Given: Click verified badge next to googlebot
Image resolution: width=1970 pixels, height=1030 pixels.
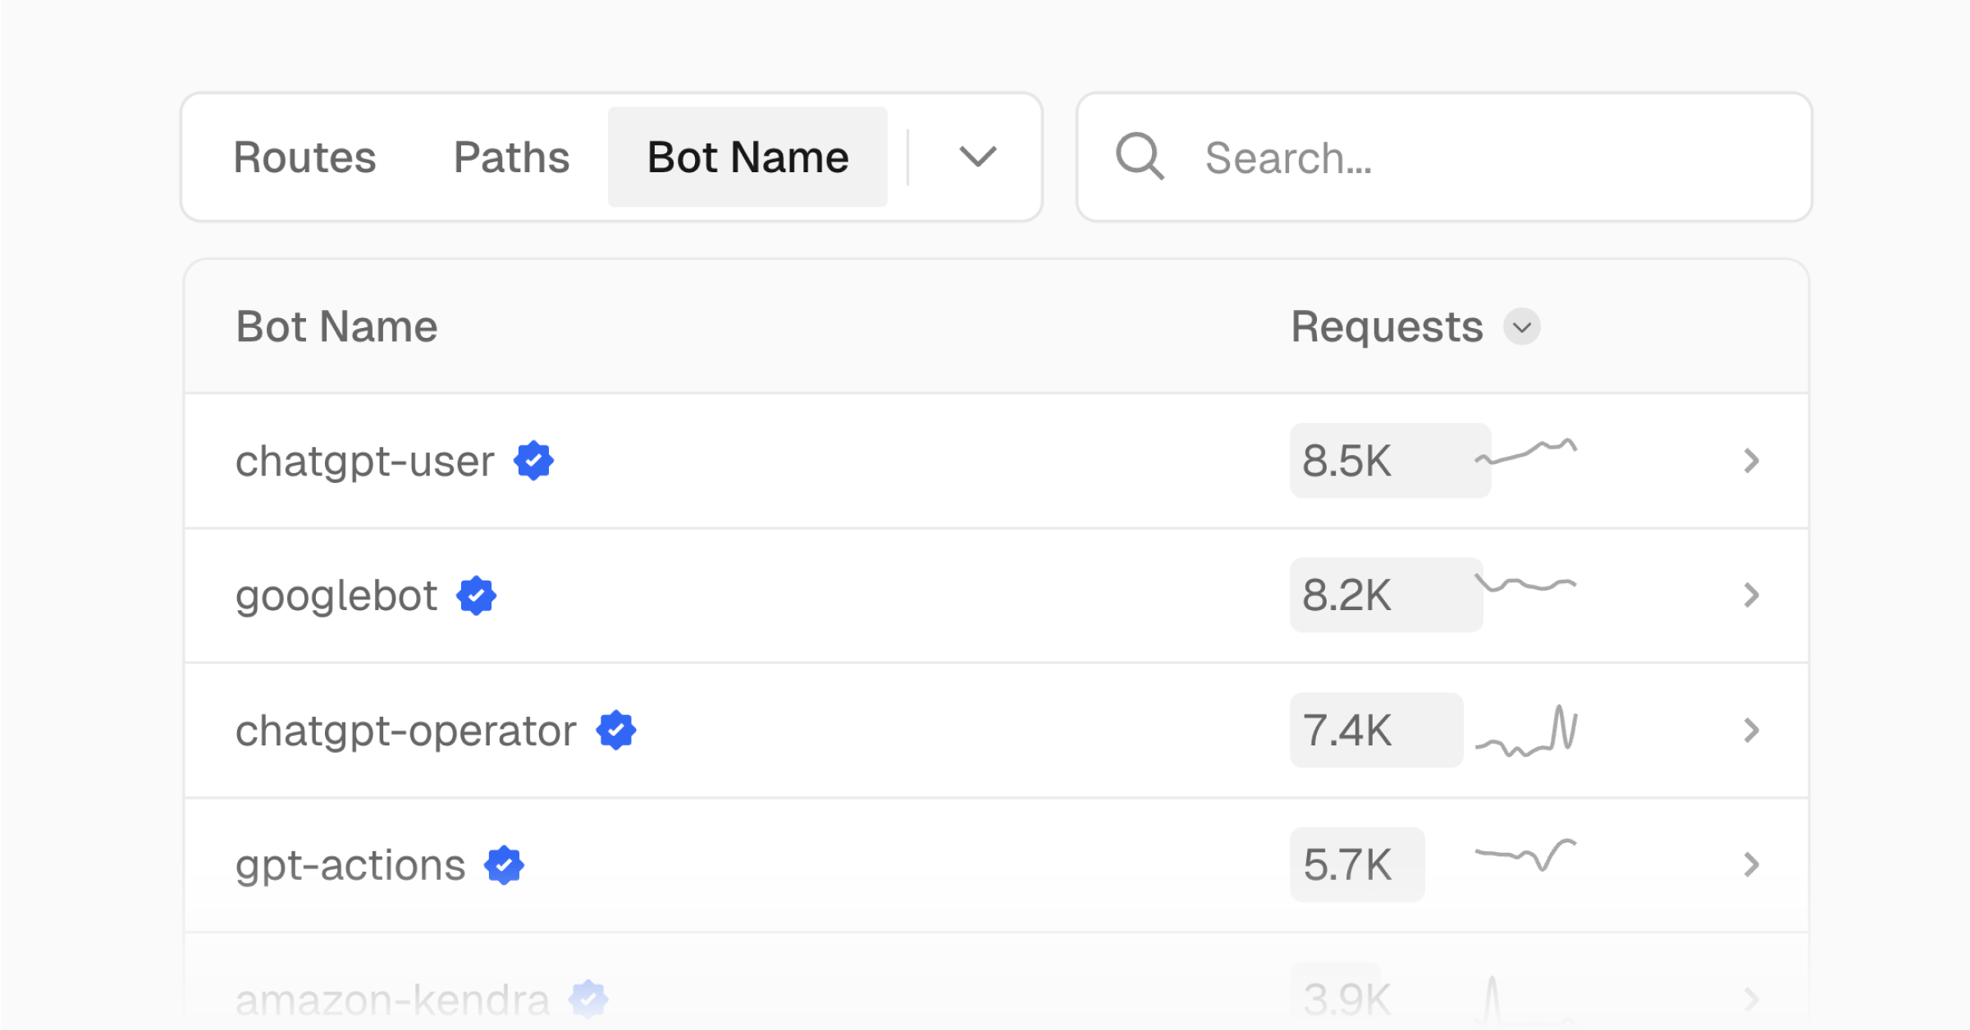Looking at the screenshot, I should (x=477, y=595).
